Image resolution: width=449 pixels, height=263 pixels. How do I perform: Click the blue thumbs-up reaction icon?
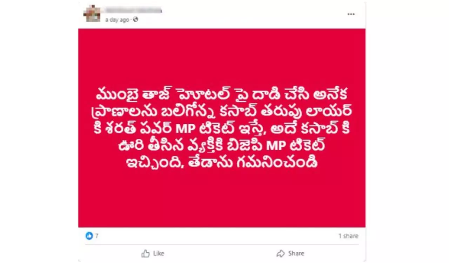coord(89,236)
